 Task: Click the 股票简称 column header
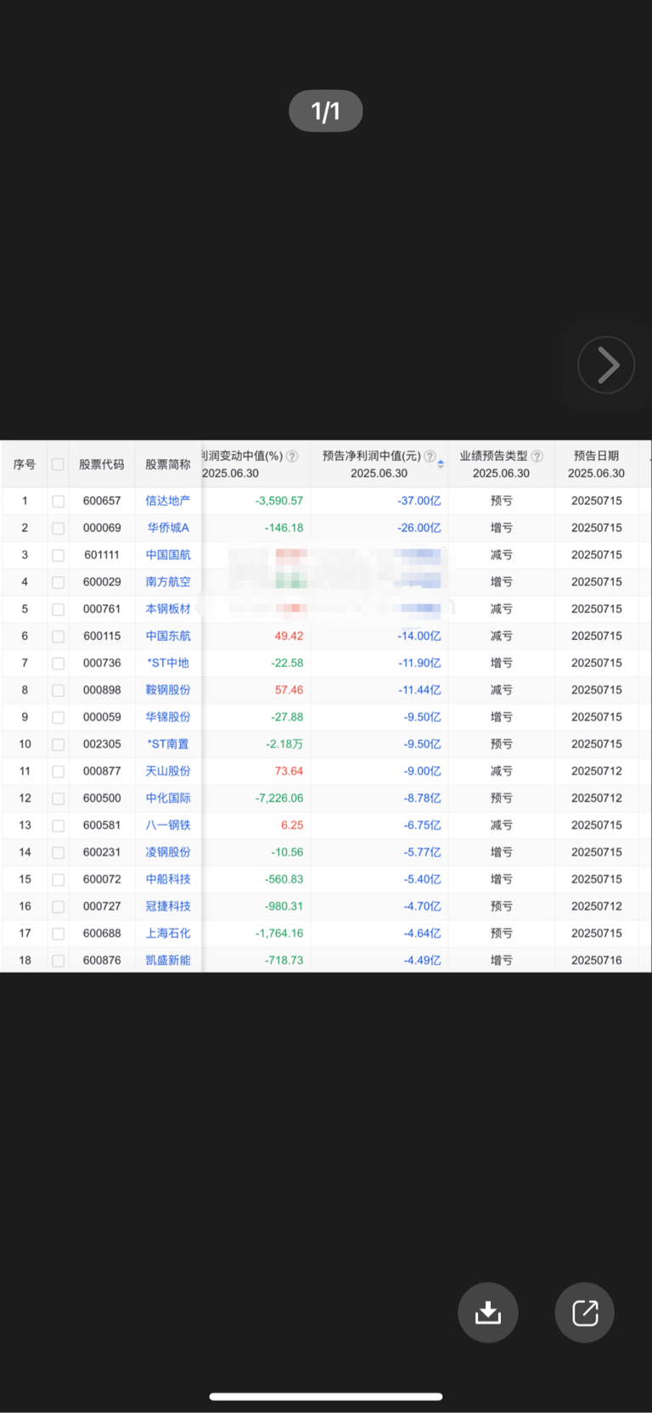pyautogui.click(x=168, y=464)
